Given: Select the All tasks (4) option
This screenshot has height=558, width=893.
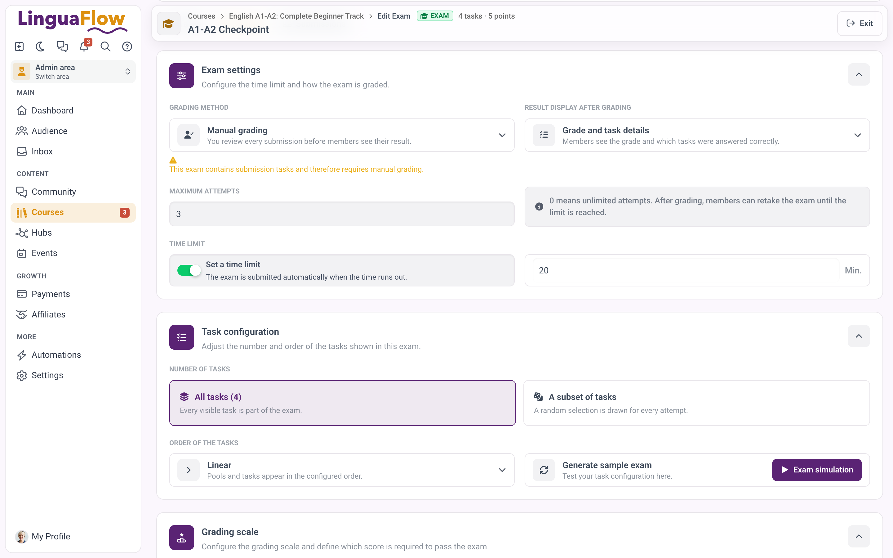Looking at the screenshot, I should [x=342, y=403].
